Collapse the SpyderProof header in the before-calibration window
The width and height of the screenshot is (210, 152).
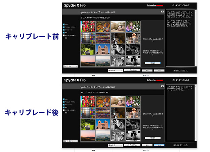163,11
